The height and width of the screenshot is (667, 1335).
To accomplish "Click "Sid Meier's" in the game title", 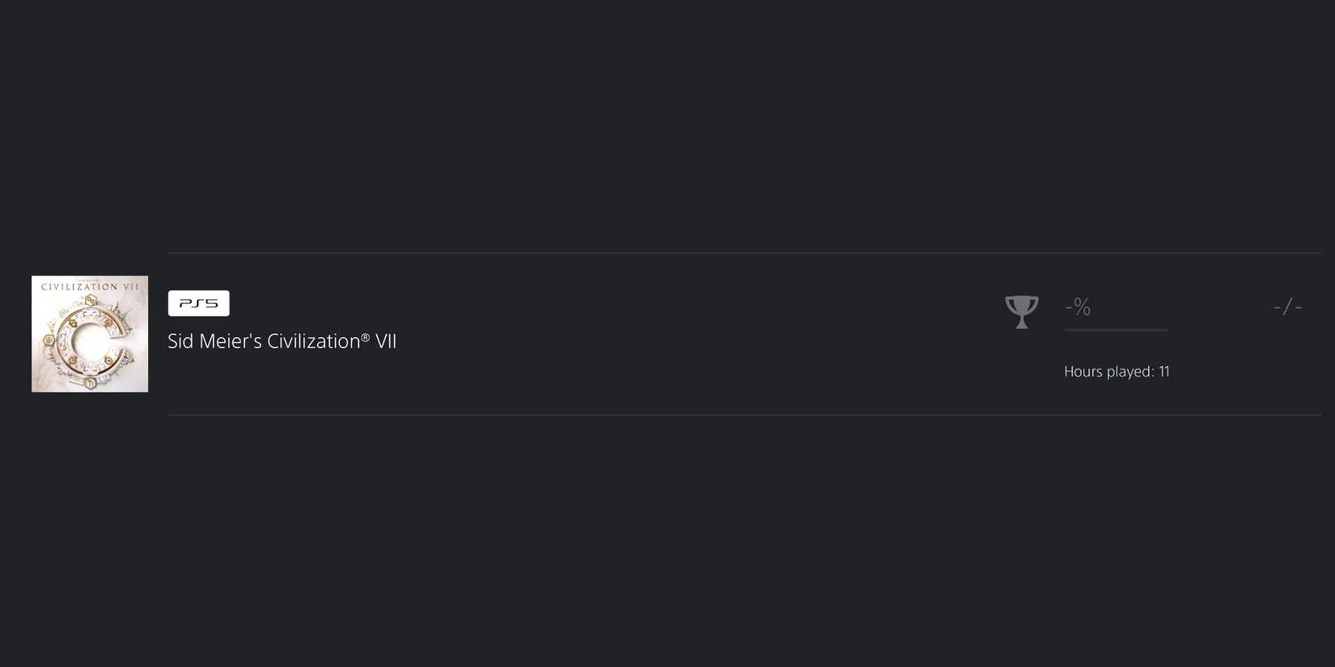I will click(x=214, y=341).
